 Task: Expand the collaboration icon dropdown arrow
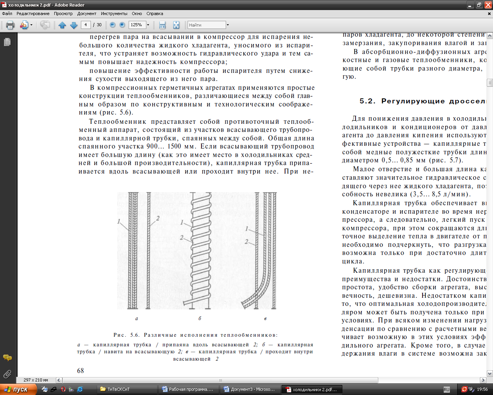pyautogui.click(x=31, y=25)
